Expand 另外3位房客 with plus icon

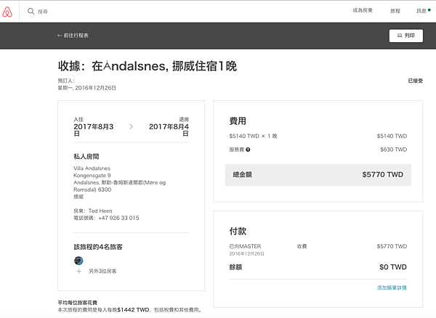[79, 271]
